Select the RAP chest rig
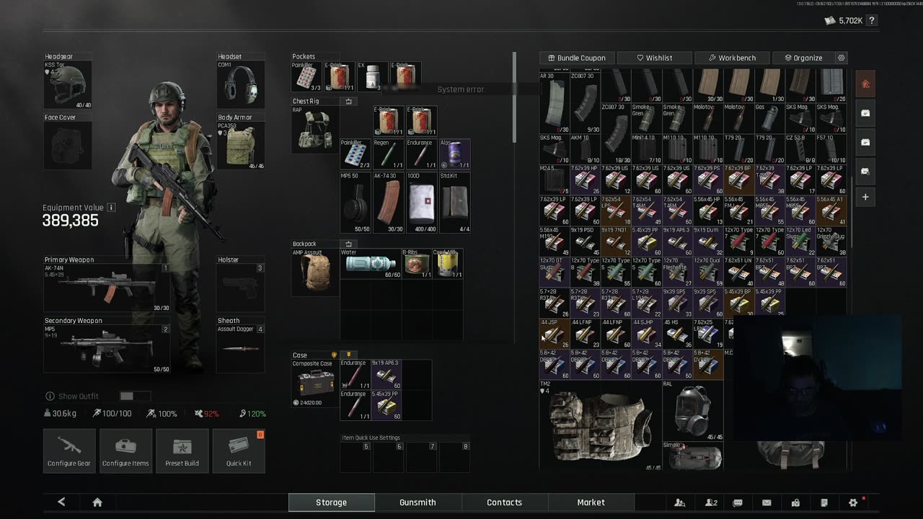 click(314, 129)
